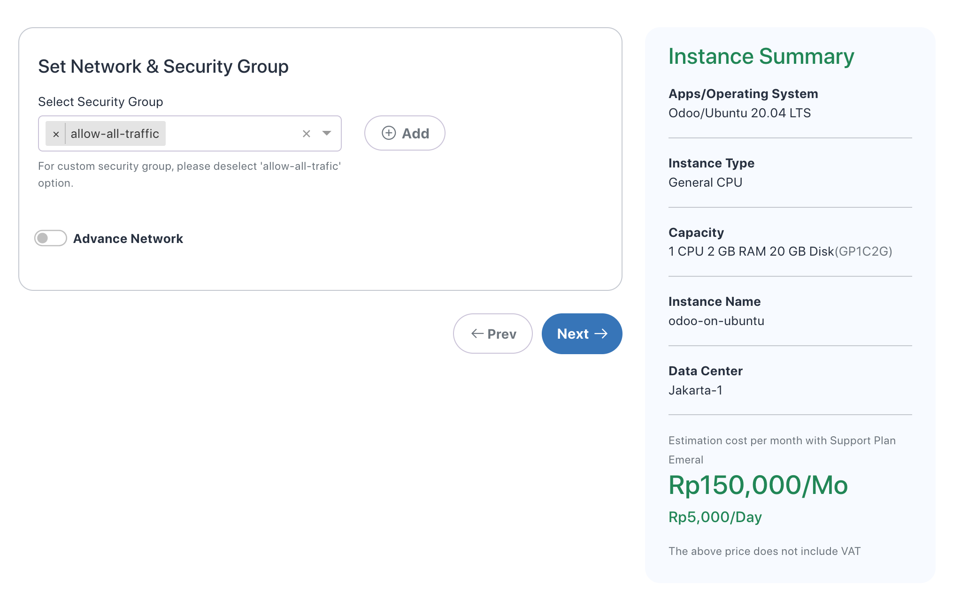Go back using the Prev button
The height and width of the screenshot is (607, 953).
[x=492, y=334]
